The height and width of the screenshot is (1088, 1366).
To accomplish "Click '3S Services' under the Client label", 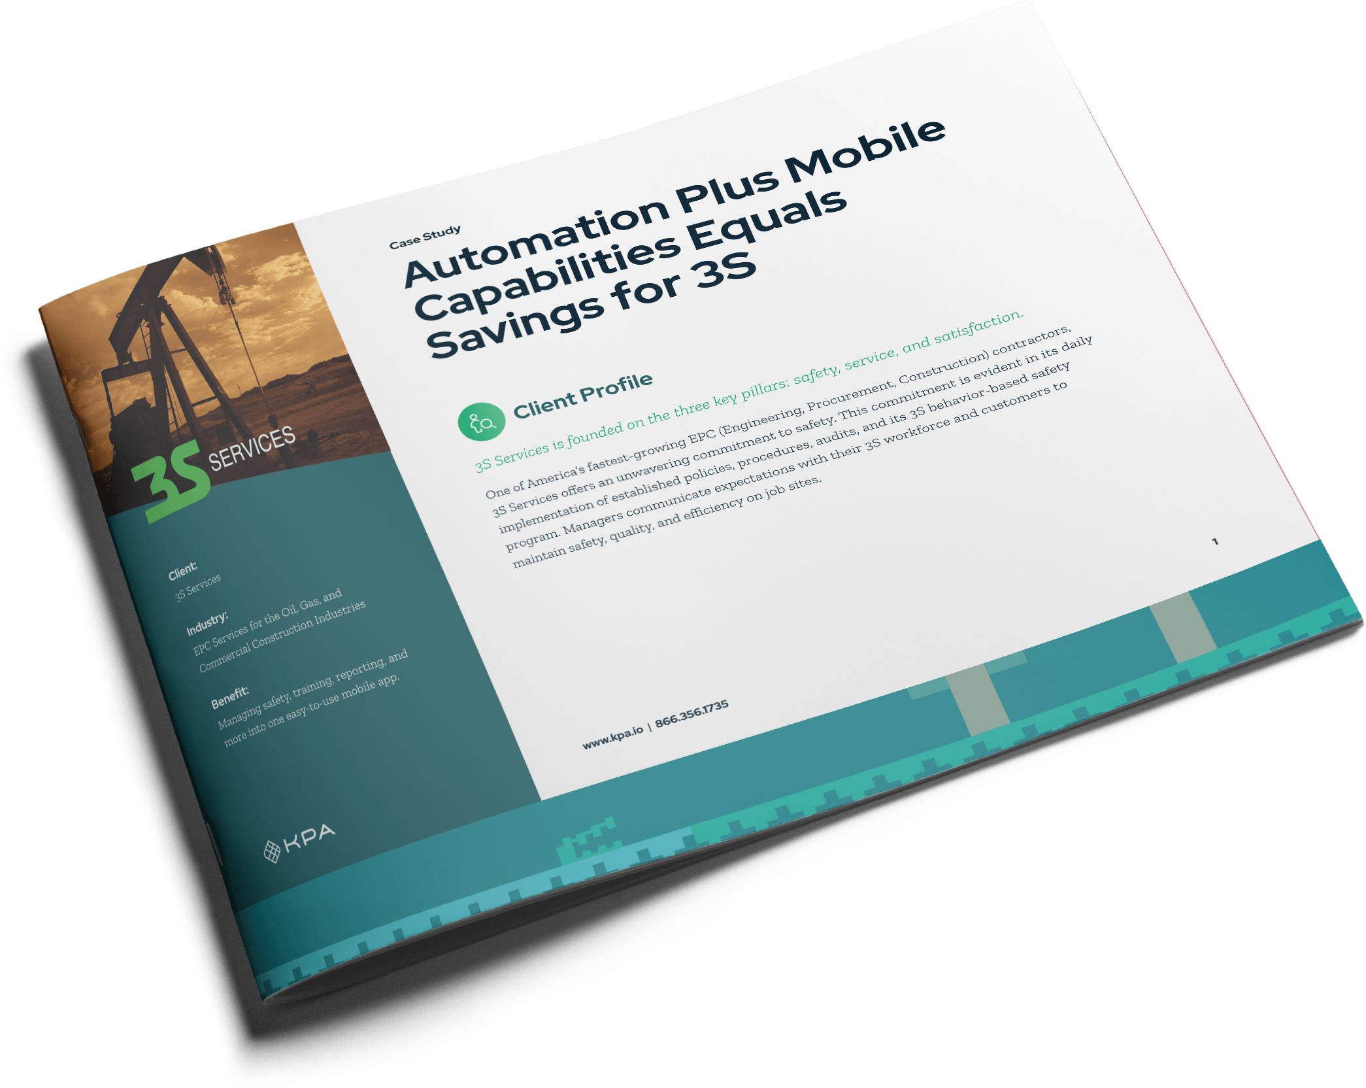I will [x=198, y=588].
